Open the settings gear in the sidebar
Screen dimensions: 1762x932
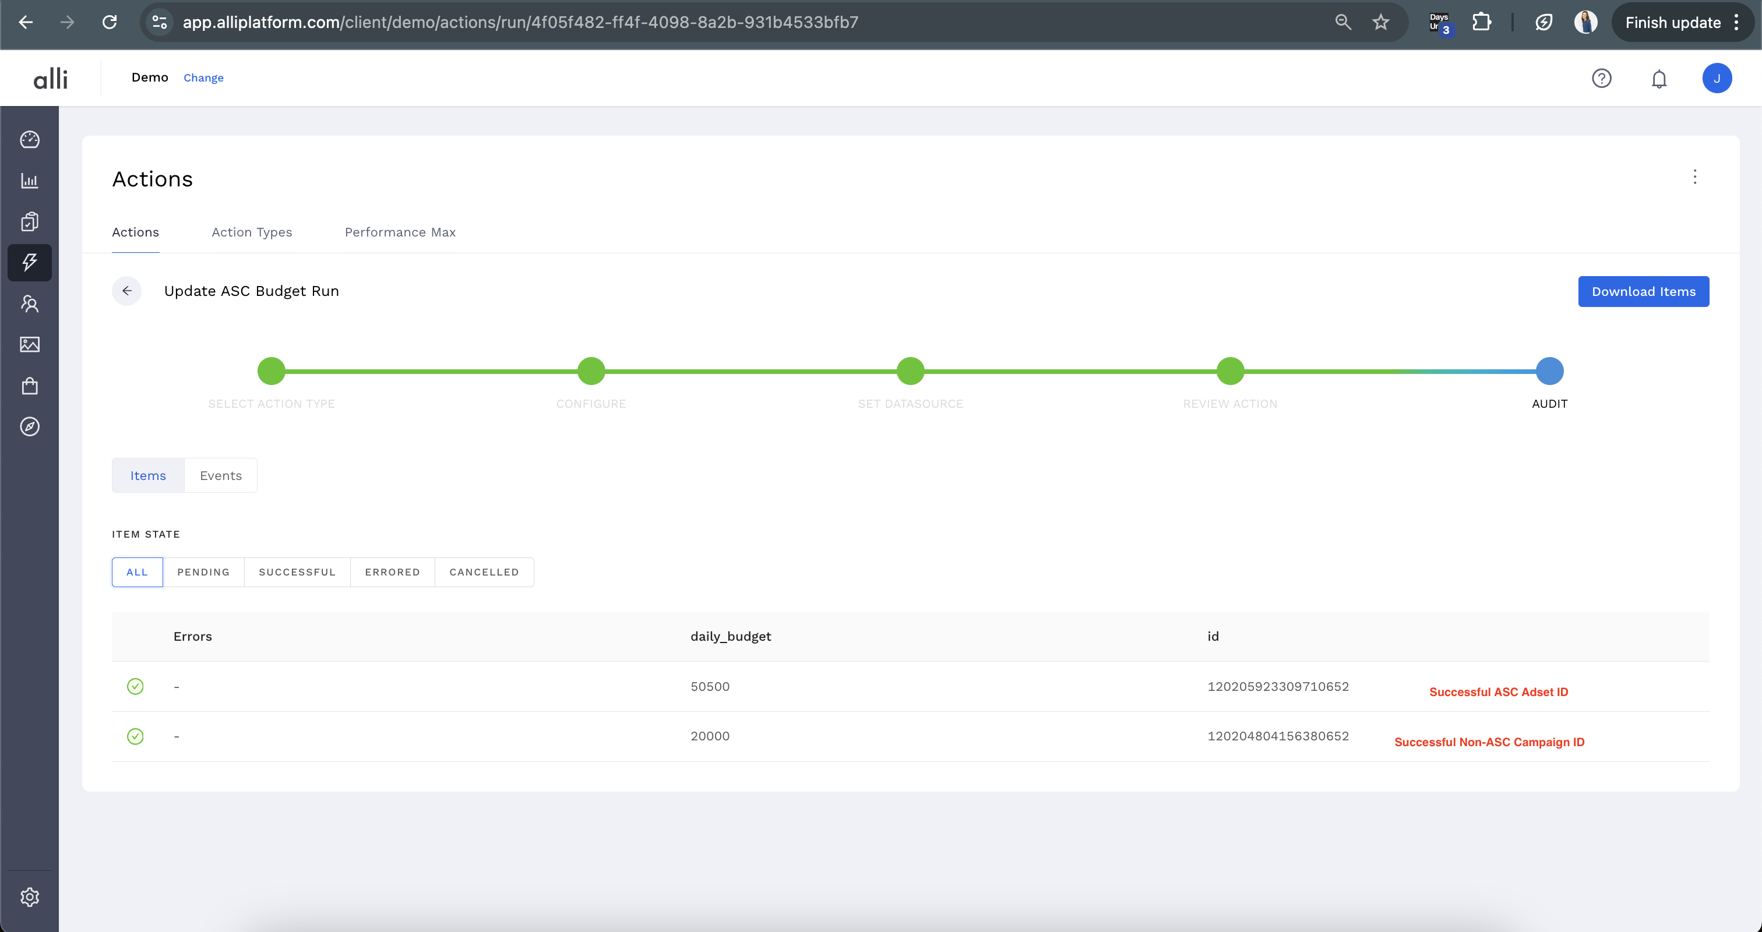pyautogui.click(x=29, y=896)
